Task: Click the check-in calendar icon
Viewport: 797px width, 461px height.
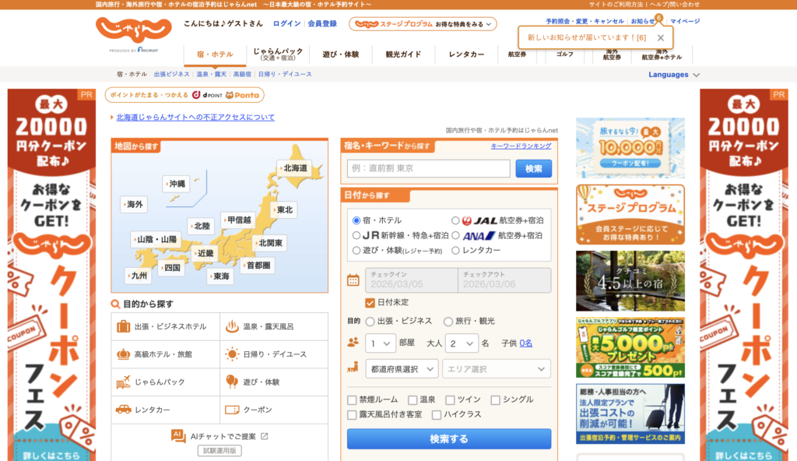Action: [x=353, y=280]
